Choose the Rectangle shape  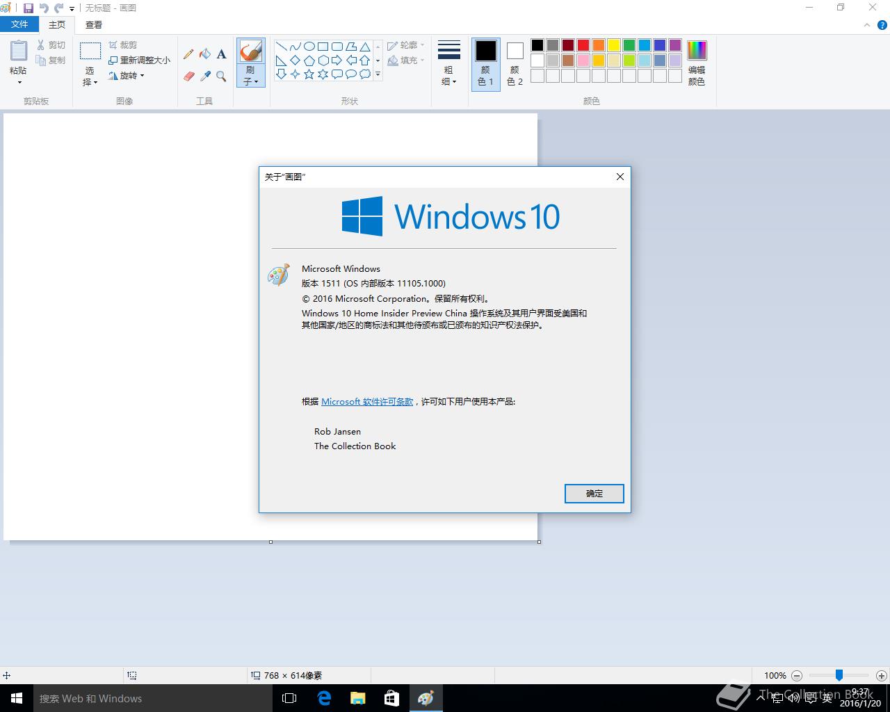click(x=323, y=47)
